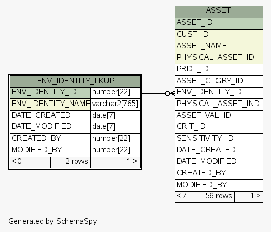The height and width of the screenshot is (232, 271).
Task: Click the varchar2[765] type cell
Action: (115, 105)
